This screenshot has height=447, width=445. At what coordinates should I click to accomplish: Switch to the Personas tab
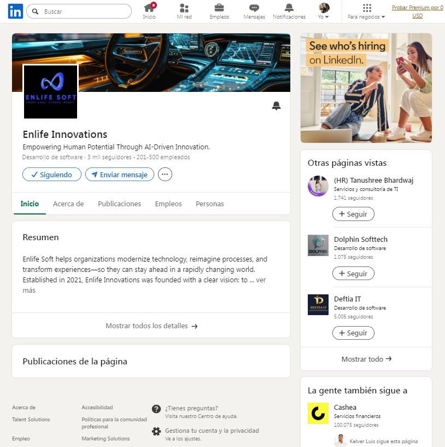[x=210, y=204]
